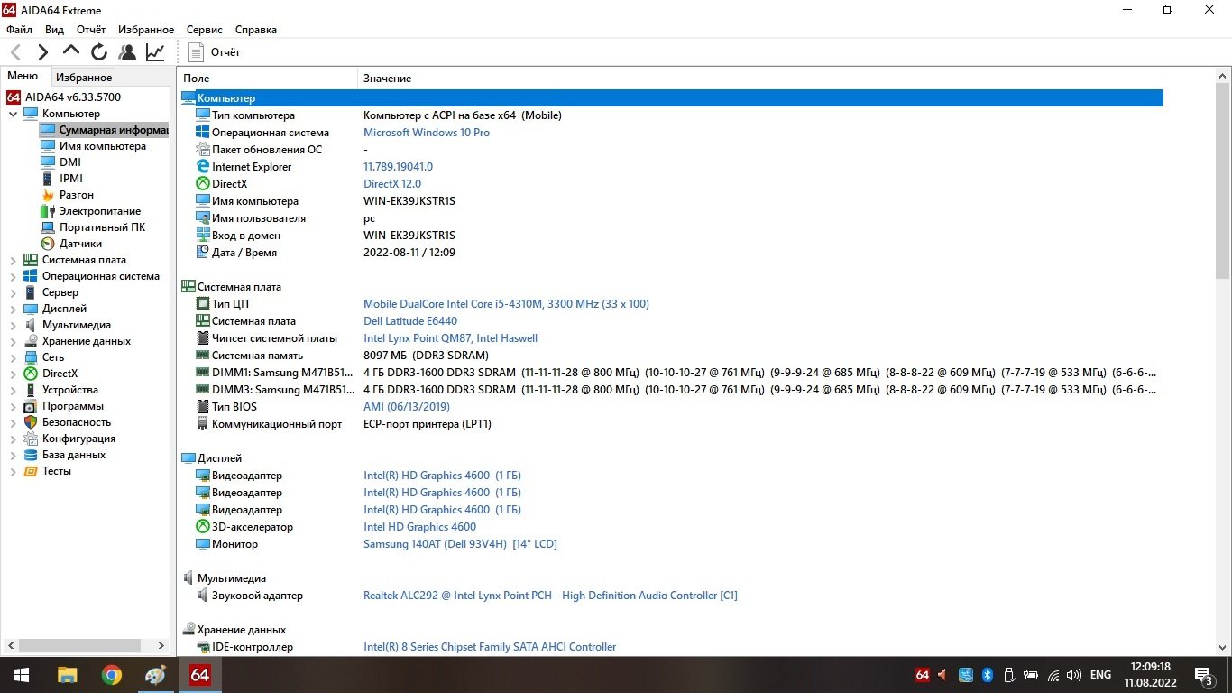Viewport: 1232px width, 693px height.
Task: Select DMI in the tree
Action: coord(69,162)
